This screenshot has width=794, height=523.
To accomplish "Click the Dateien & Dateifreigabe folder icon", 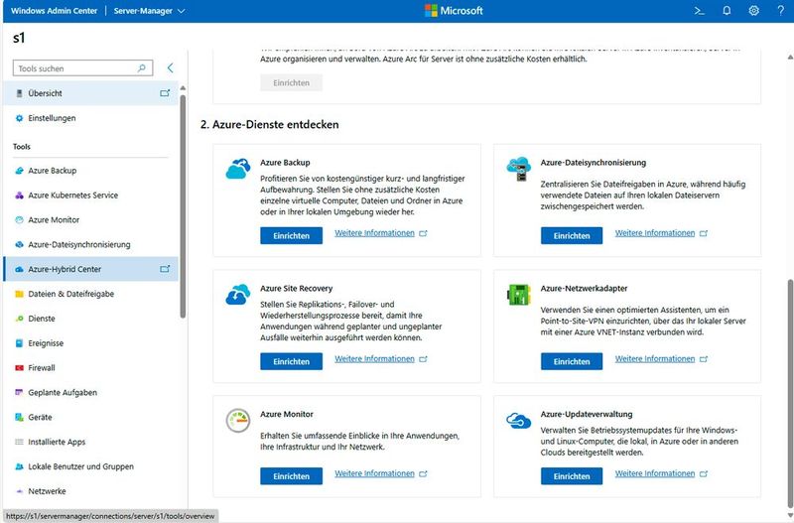I will (19, 294).
